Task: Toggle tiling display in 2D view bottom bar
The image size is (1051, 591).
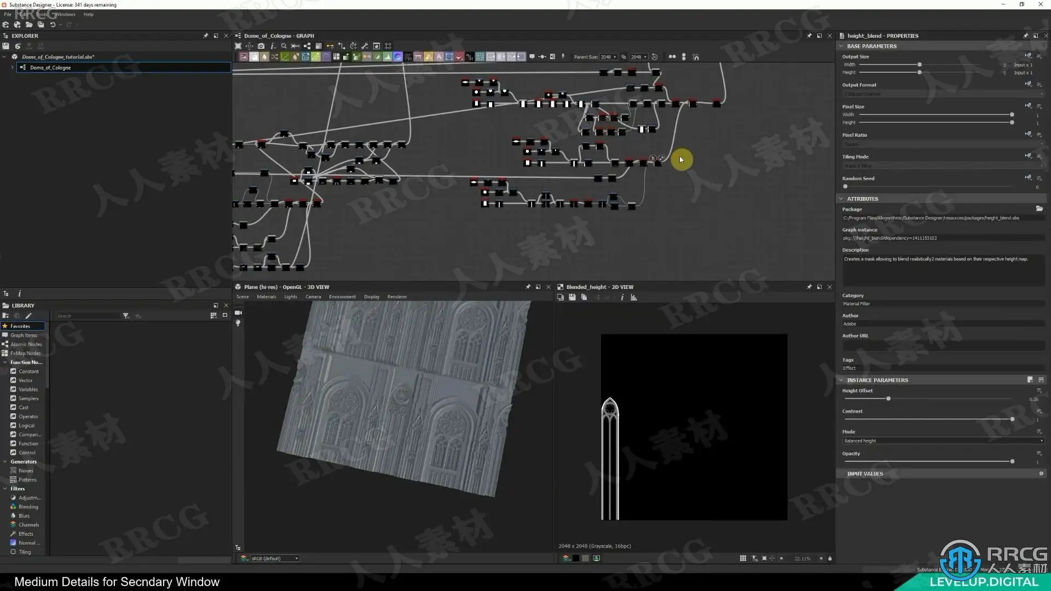Action: (x=743, y=558)
